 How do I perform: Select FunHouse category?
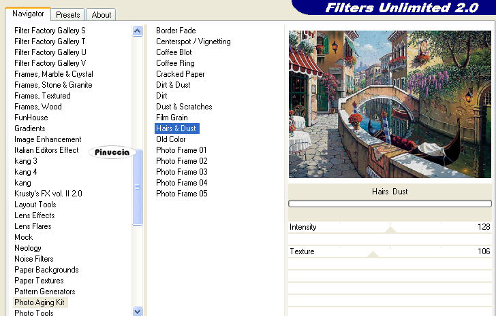pos(31,118)
